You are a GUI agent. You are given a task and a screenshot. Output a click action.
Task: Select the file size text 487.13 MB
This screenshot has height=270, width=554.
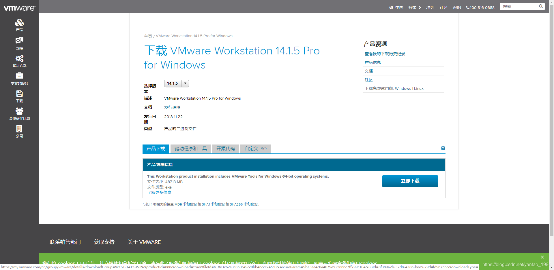click(174, 182)
